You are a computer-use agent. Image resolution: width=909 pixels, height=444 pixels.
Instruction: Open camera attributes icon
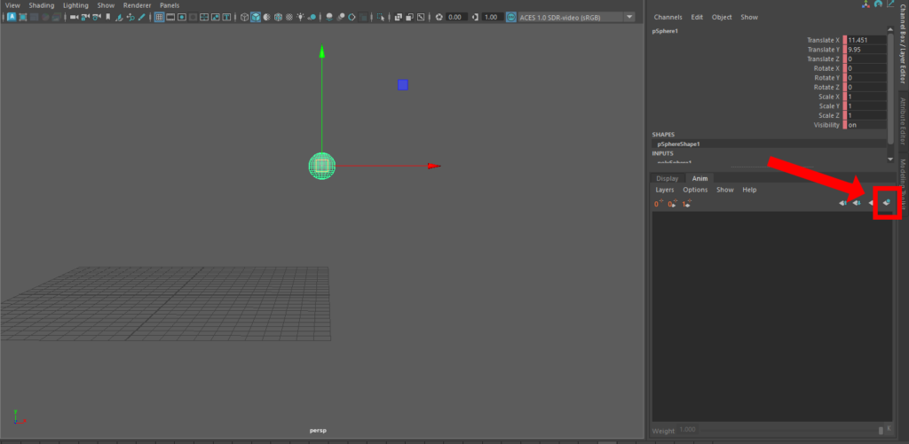click(x=97, y=18)
